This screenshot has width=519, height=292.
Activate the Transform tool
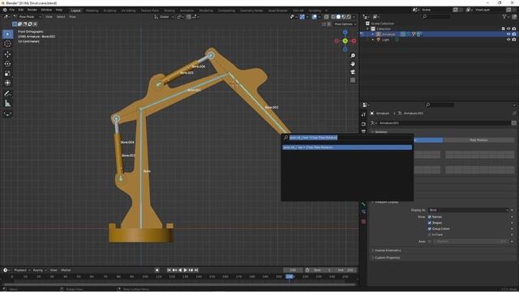(7, 83)
